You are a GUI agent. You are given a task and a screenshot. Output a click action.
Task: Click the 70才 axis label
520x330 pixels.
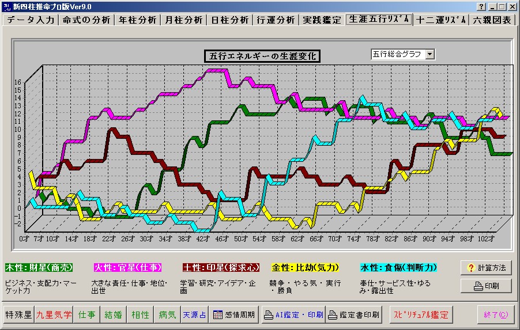[334, 238]
